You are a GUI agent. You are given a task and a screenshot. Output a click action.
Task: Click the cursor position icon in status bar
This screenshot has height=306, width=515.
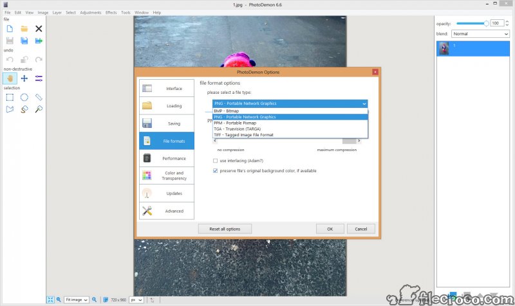click(152, 300)
